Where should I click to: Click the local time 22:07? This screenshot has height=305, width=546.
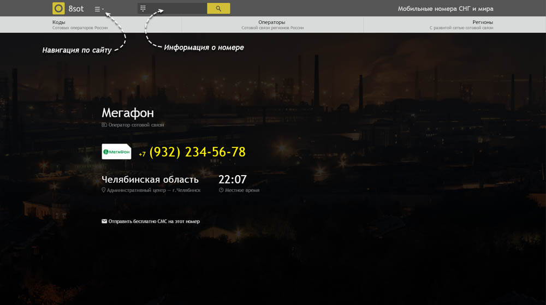tap(232, 180)
